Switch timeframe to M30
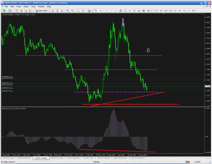 point(171,10)
